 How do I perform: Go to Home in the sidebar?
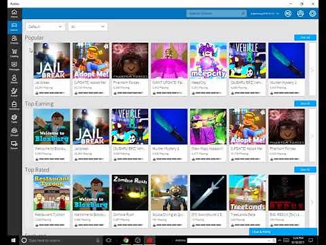(14, 14)
